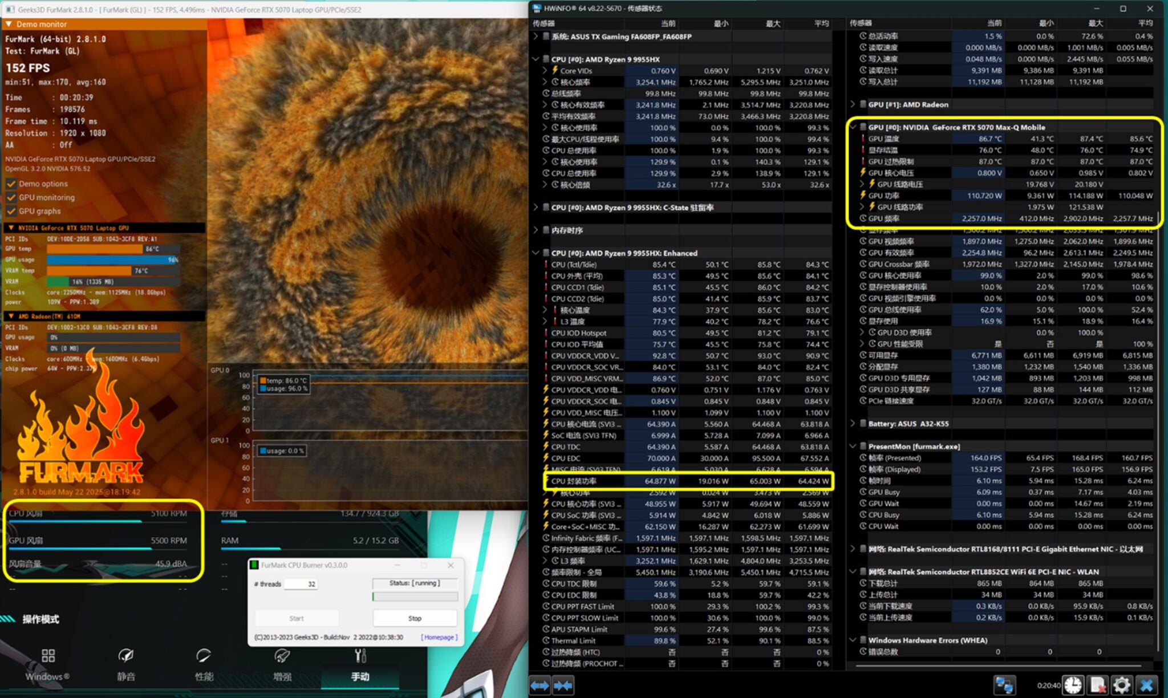Click the clock reset-timer icon in HWiNFO
1168x698 pixels.
(1073, 685)
